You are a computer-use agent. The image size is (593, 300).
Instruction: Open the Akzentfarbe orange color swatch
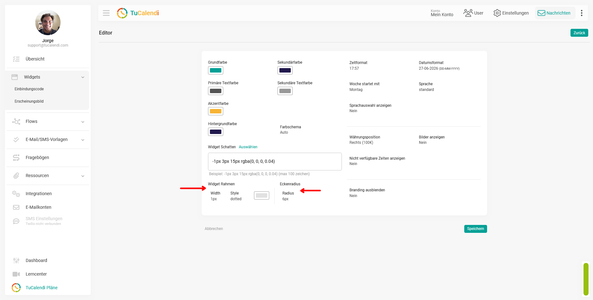(x=216, y=111)
